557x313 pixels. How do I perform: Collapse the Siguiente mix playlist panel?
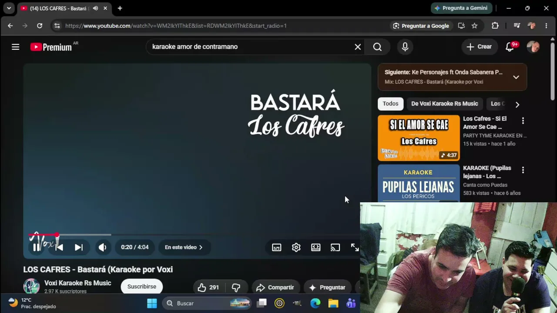tap(516, 77)
